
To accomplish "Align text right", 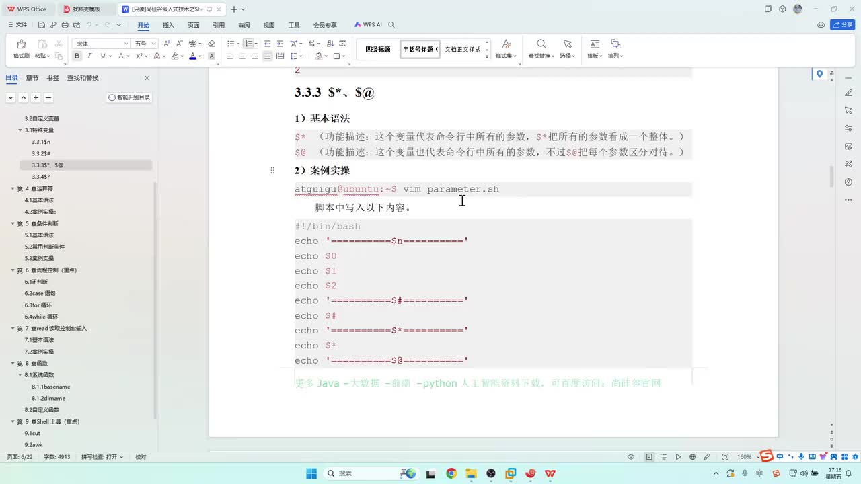I will pyautogui.click(x=255, y=56).
